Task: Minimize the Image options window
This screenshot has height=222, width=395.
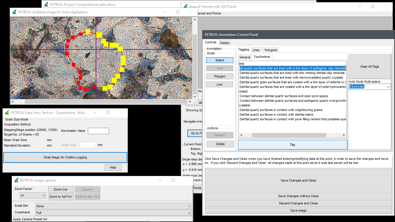Action: (160, 180)
